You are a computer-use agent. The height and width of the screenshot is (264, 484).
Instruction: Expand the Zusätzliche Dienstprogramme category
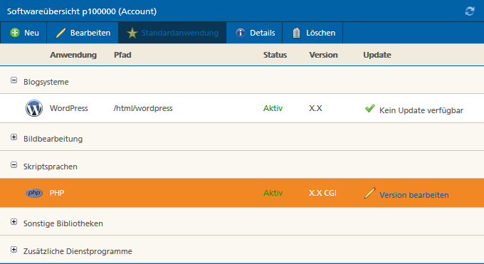(x=14, y=250)
